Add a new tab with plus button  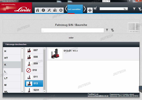(x=90, y=10)
